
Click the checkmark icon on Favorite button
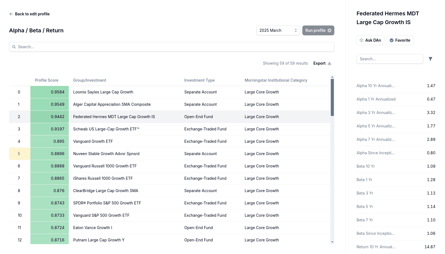point(392,40)
